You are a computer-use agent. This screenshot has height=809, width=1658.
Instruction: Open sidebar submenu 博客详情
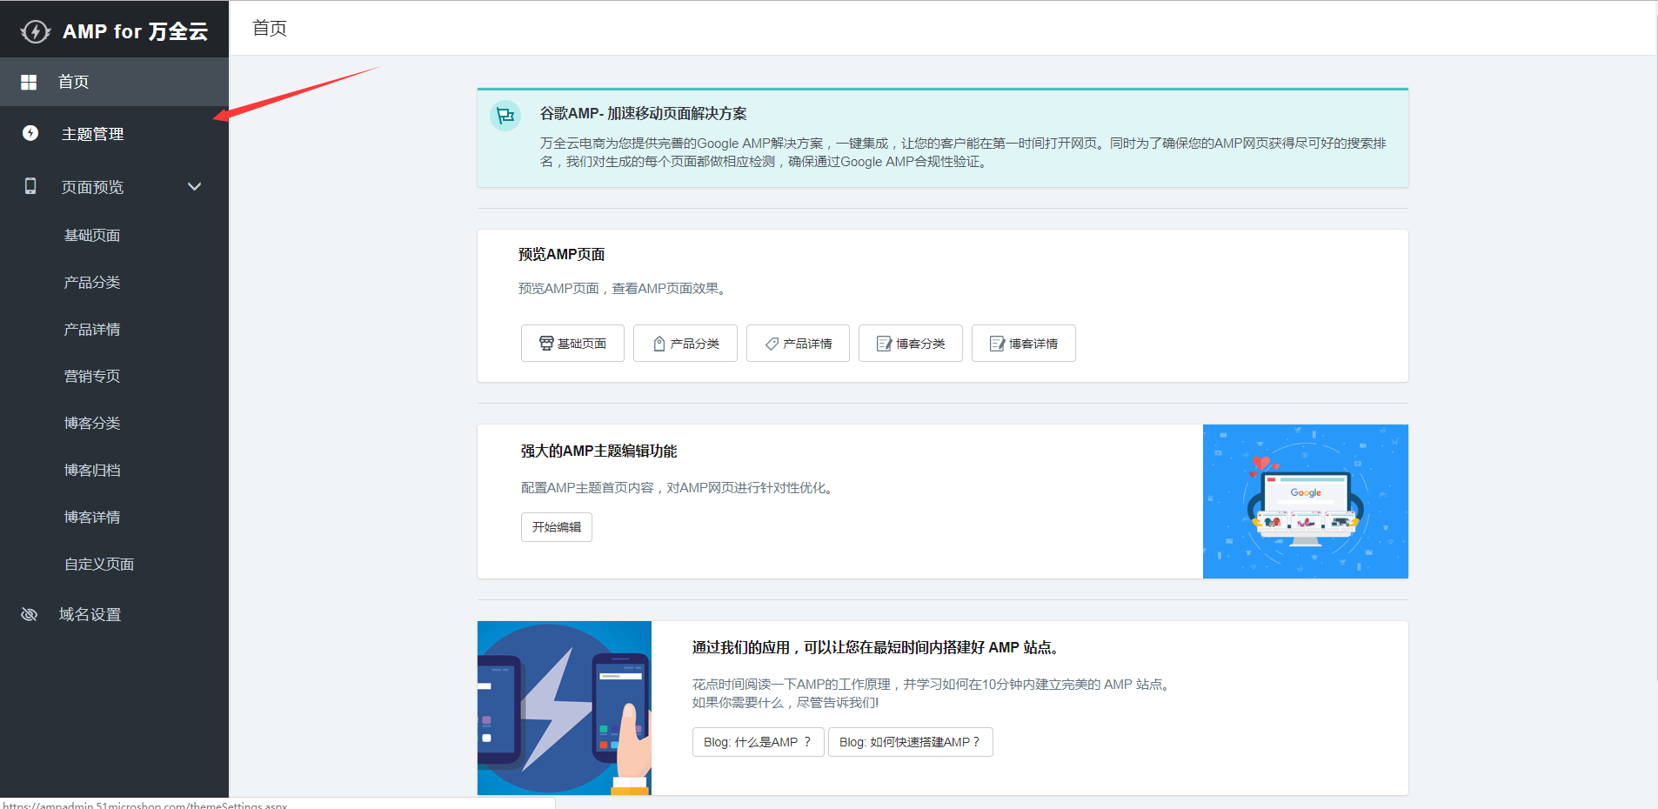[92, 517]
